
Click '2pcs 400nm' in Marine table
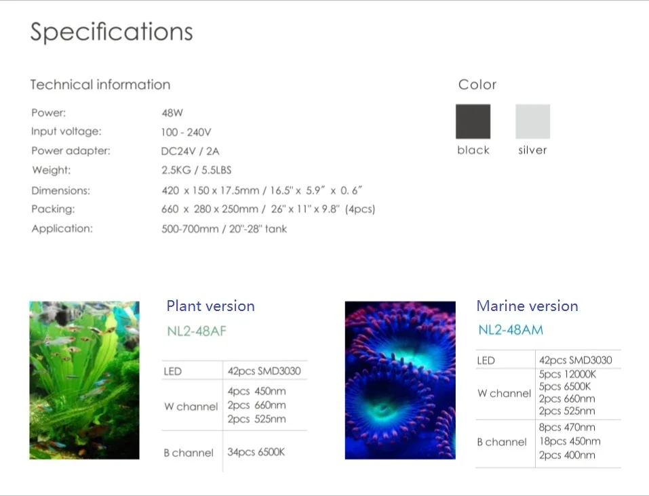567,455
